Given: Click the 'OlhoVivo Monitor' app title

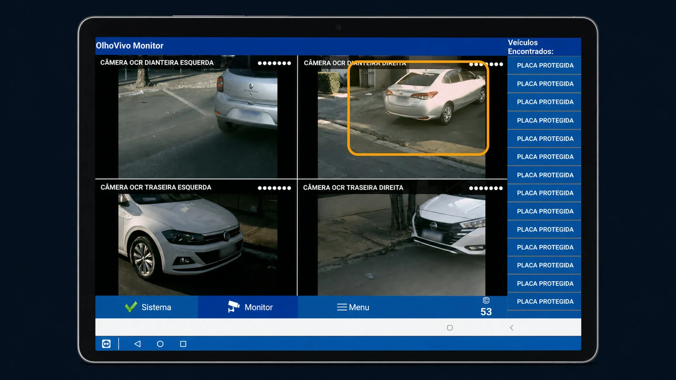Looking at the screenshot, I should [129, 46].
